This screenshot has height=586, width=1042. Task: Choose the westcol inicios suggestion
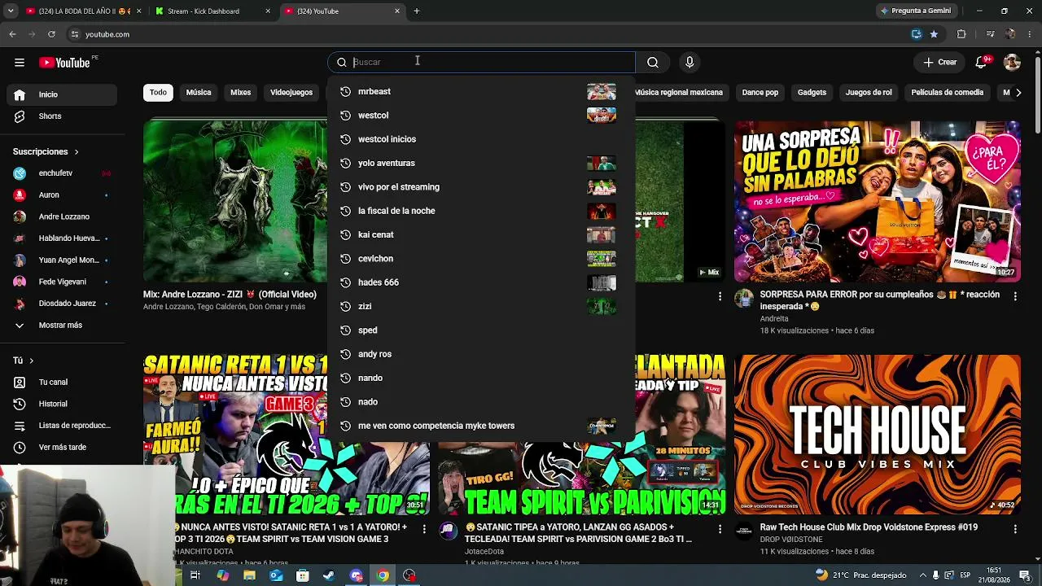point(481,139)
